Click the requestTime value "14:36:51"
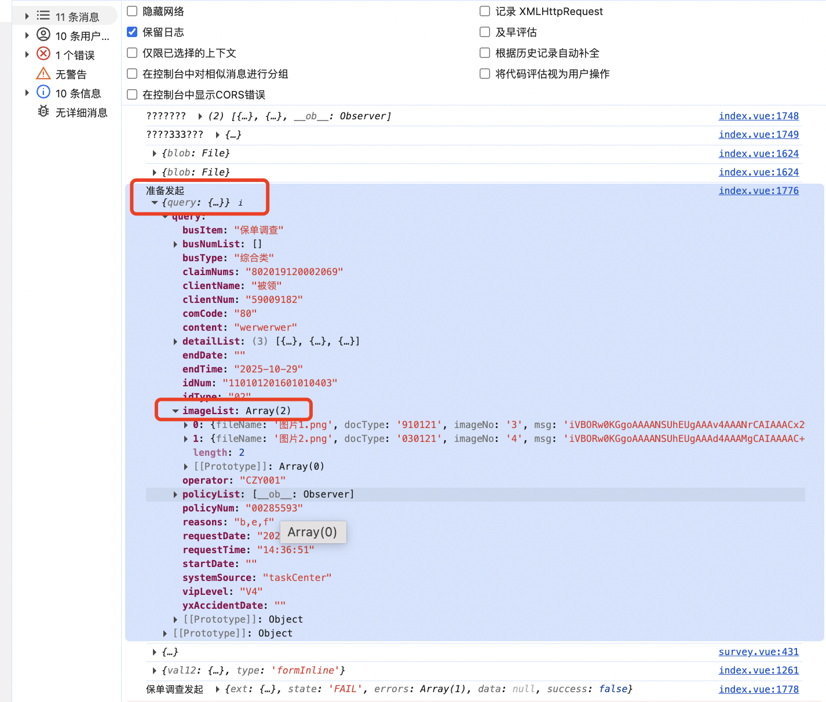 286,550
